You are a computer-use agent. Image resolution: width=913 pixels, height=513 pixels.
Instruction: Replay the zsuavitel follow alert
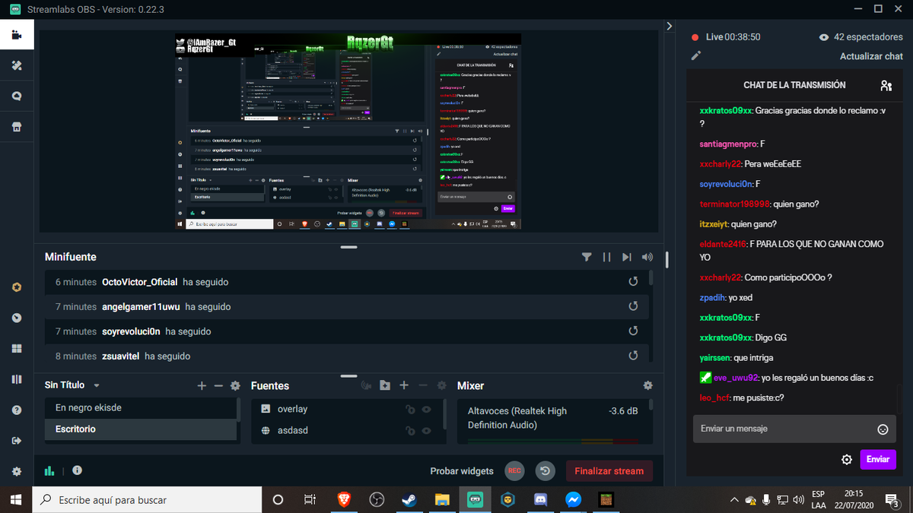pos(633,356)
